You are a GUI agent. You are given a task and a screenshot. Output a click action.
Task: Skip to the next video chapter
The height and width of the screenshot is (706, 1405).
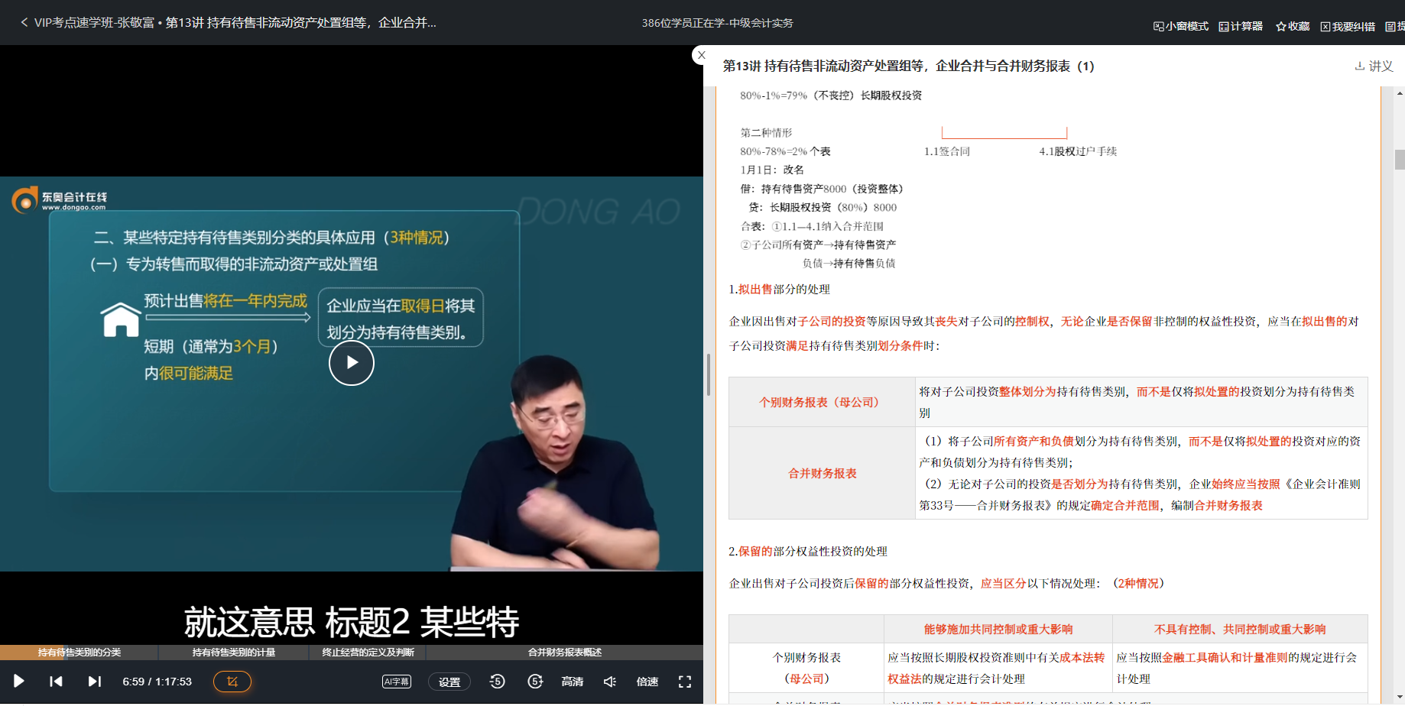(94, 682)
